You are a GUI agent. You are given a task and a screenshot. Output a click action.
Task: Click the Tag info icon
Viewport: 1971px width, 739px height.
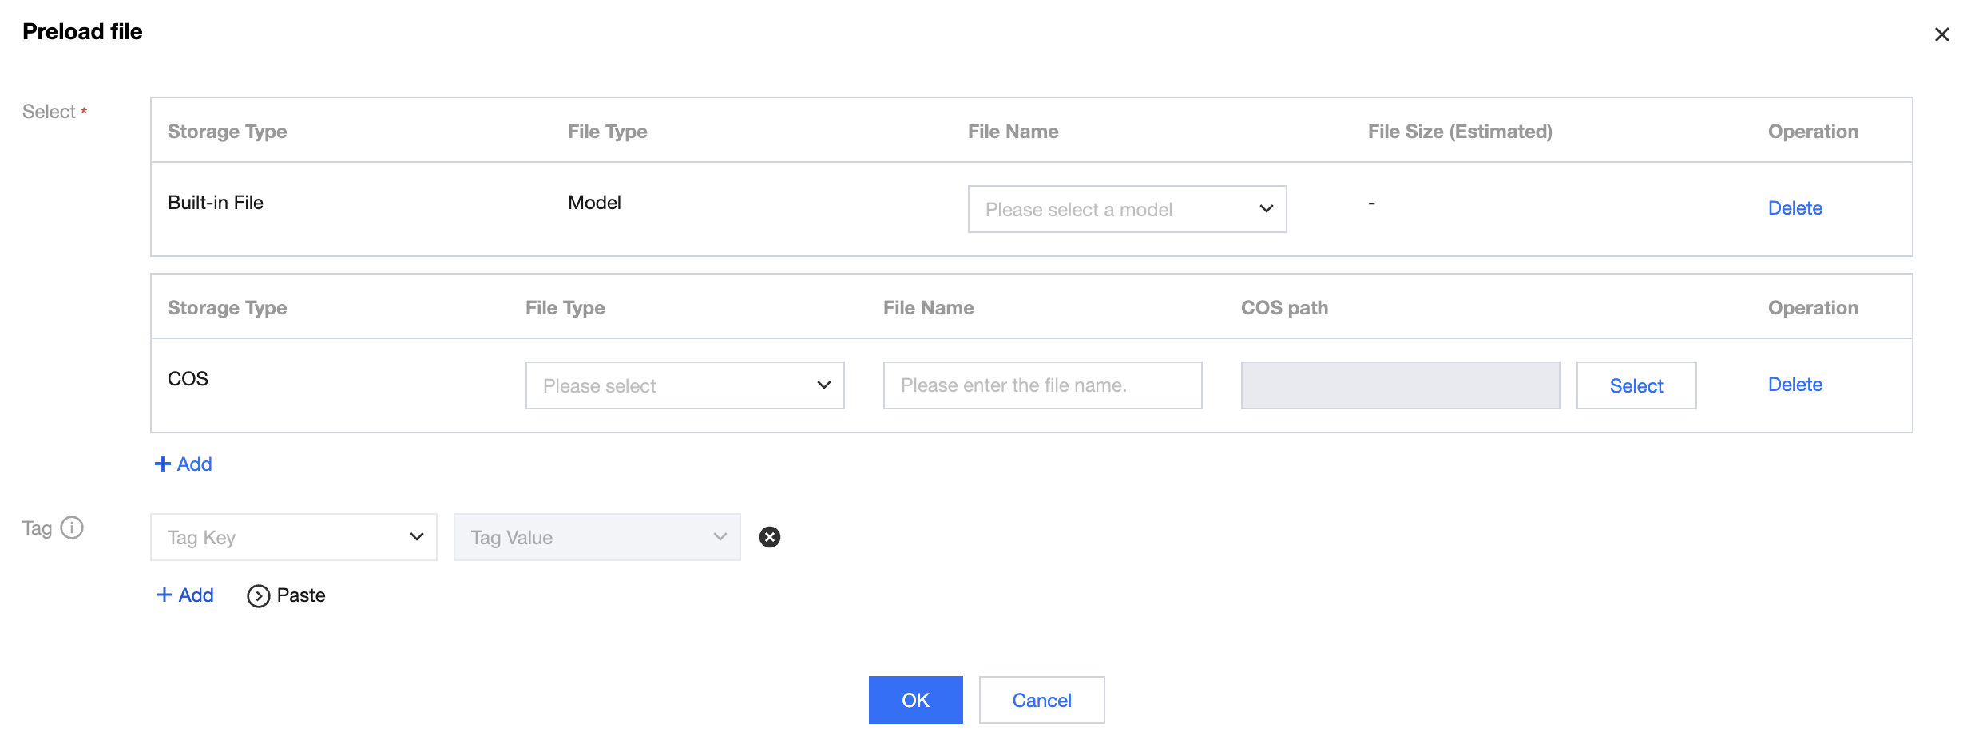[72, 528]
